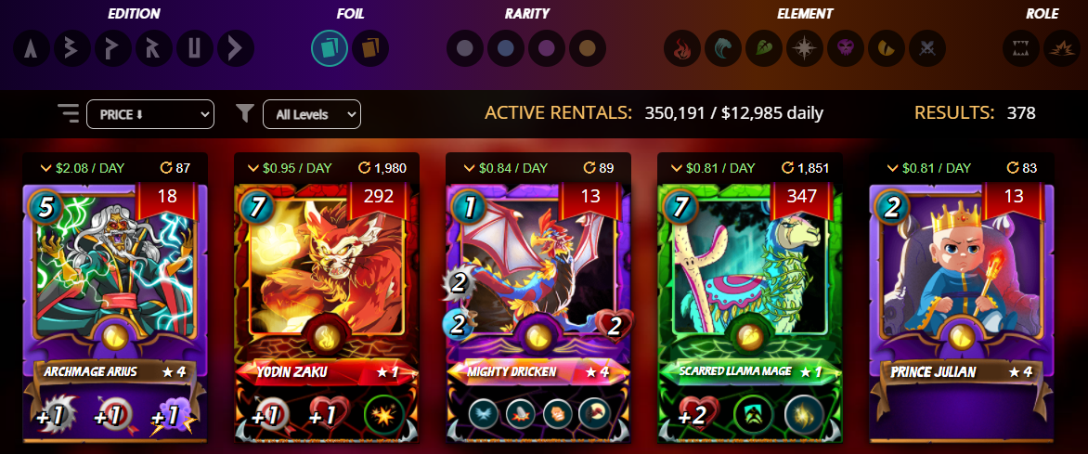Toggle the Common grey rarity filter

click(x=465, y=48)
